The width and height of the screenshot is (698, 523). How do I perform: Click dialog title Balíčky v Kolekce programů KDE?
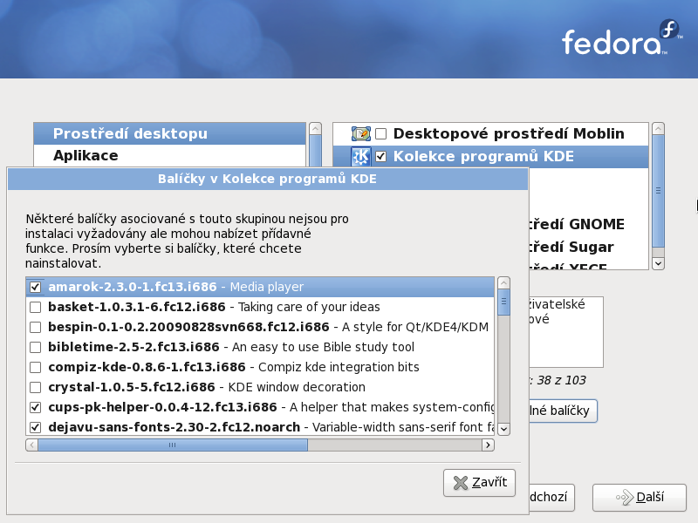(267, 180)
